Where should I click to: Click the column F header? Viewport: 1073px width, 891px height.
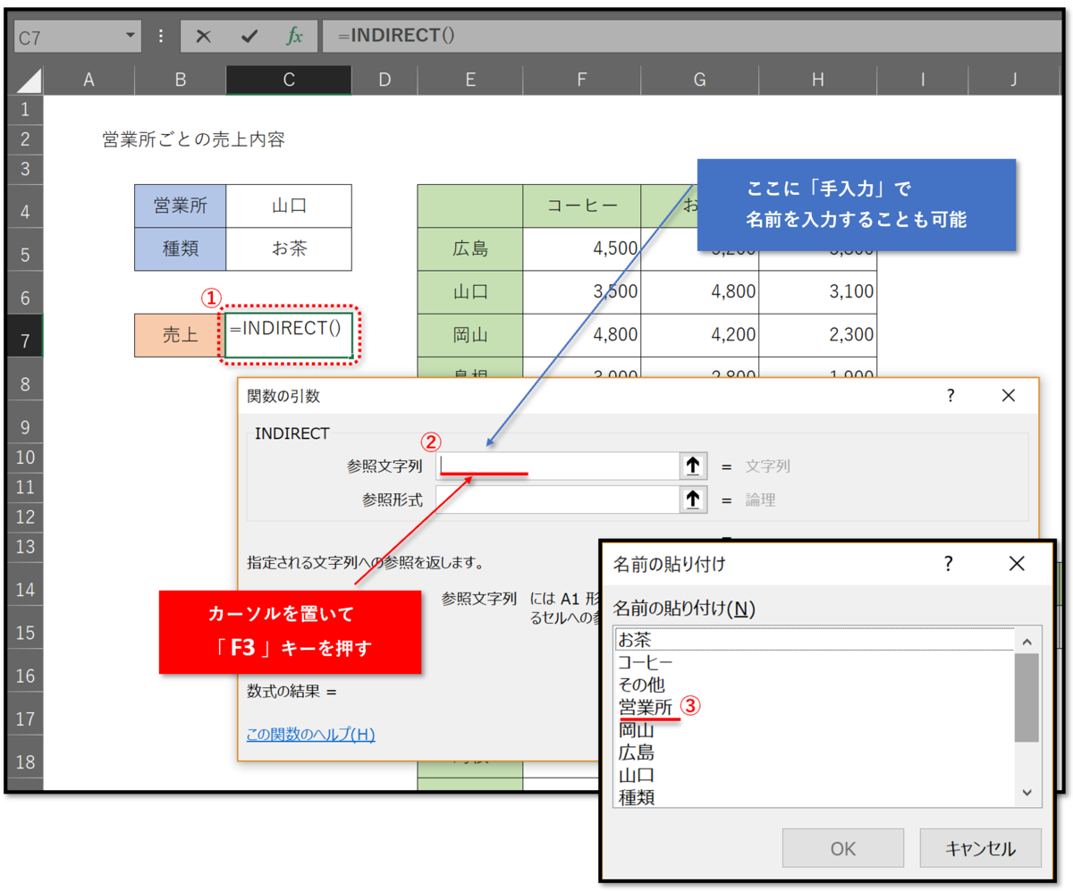(582, 79)
